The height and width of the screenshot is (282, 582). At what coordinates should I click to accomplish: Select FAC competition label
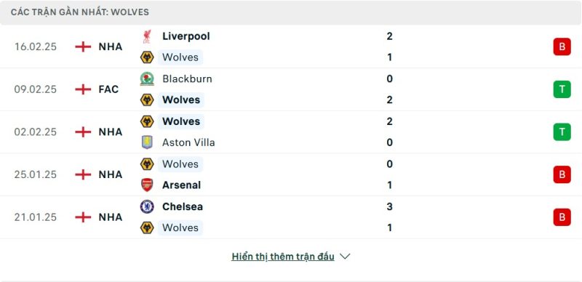coord(108,89)
